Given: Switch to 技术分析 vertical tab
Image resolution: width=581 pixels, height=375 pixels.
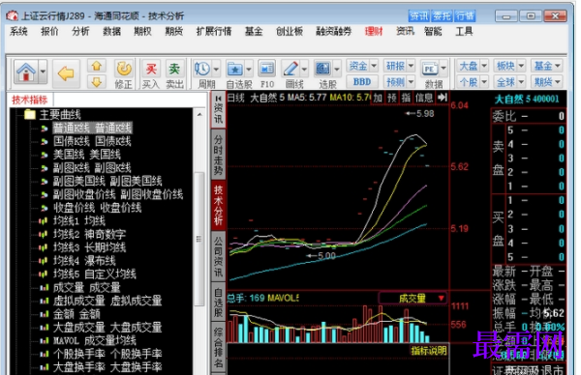Looking at the screenshot, I should 218,205.
